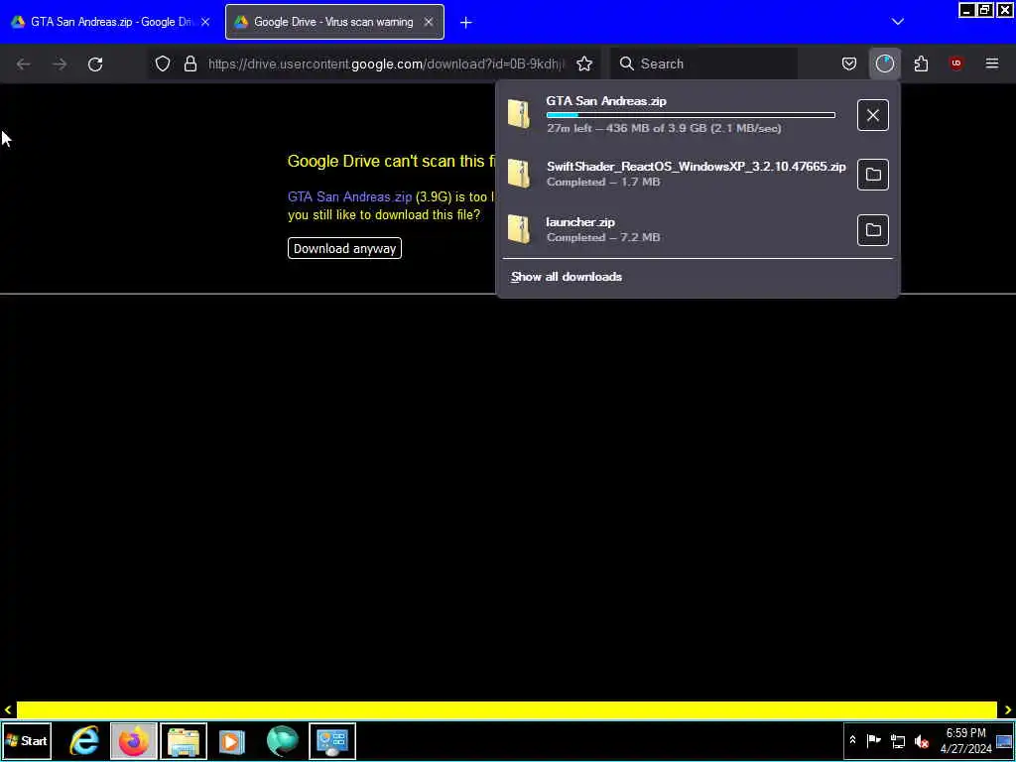The height and width of the screenshot is (762, 1016).
Task: Open File Explorer from taskbar
Action: pyautogui.click(x=184, y=741)
